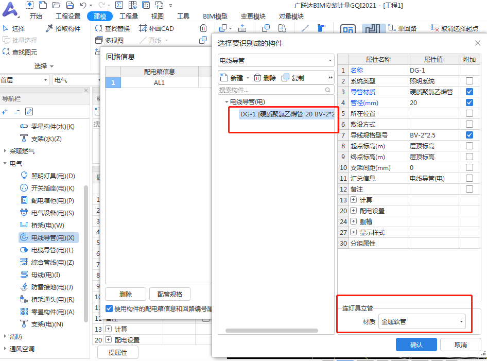Open the 连灯具立管 材质 金属软管 dropdown
Screen dimensions: 487x361
click(x=423, y=321)
